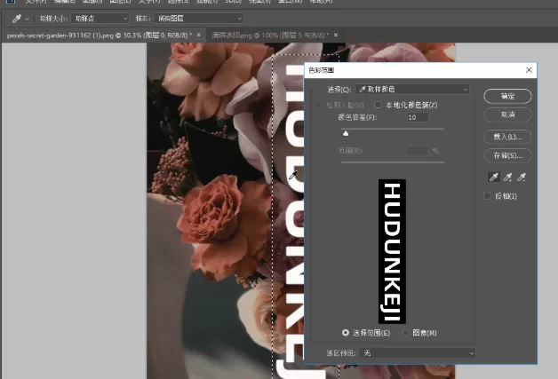Viewport: 558px width, 379px height.
Task: Click the black-and-white HUDUNKEJI selection preview
Action: coord(392,251)
